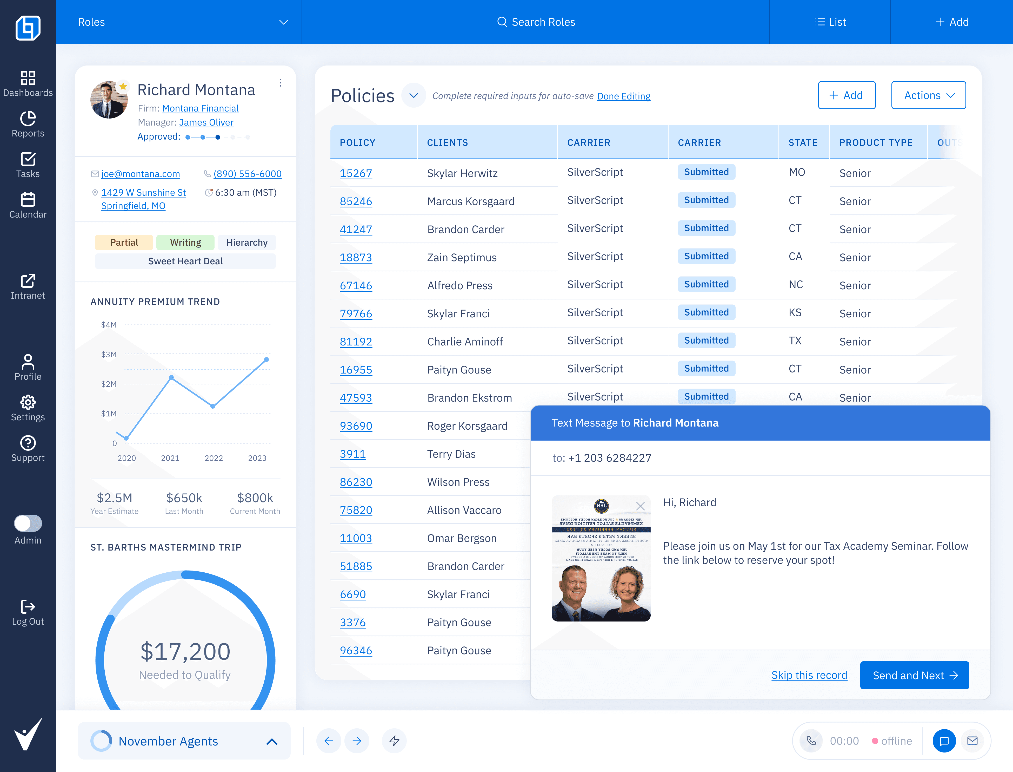
Task: Open the three-dot menu on Richard Montana card
Action: 280,83
